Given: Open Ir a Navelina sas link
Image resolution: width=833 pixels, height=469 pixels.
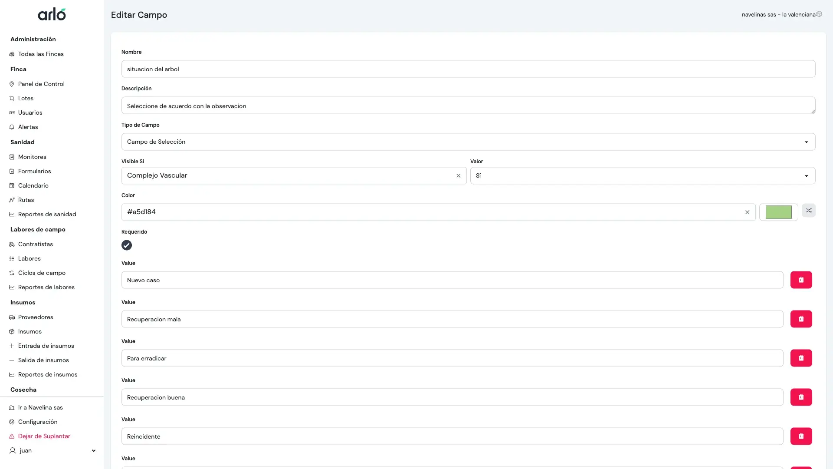Looking at the screenshot, I should tap(40, 407).
